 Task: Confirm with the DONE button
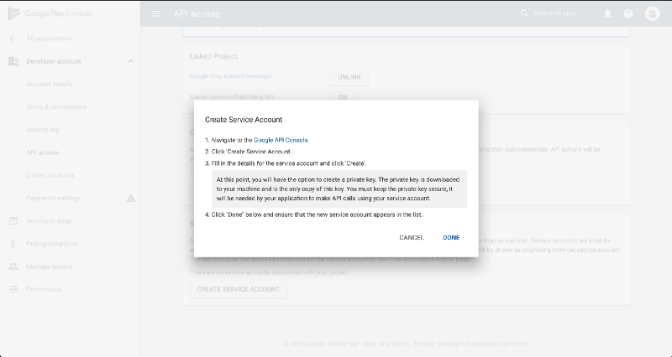coord(451,238)
